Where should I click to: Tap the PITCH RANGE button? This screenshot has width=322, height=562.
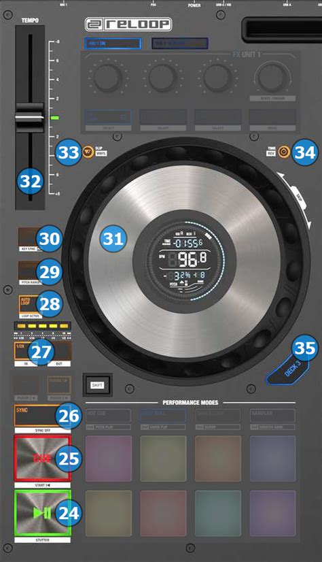point(31,271)
